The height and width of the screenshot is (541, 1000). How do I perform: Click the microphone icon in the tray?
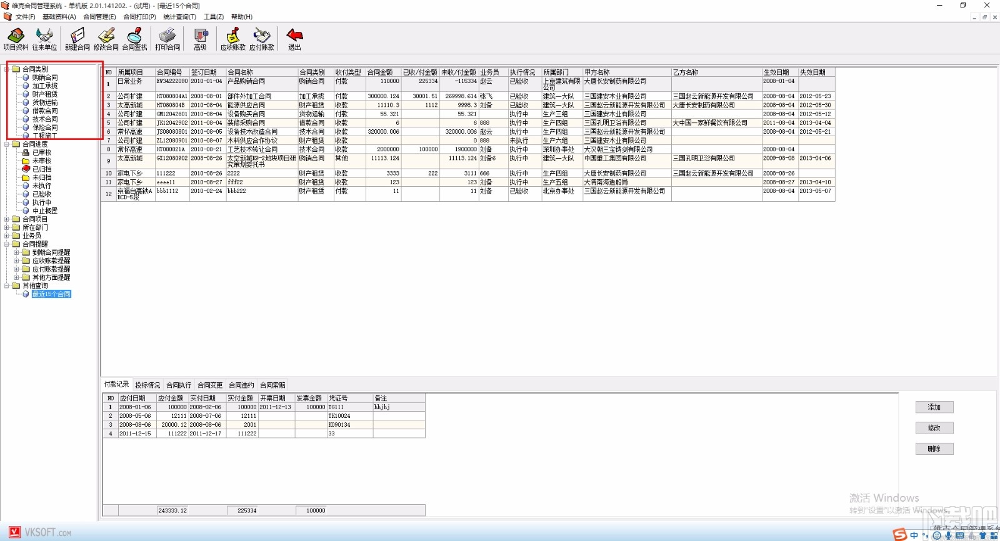tap(948, 535)
